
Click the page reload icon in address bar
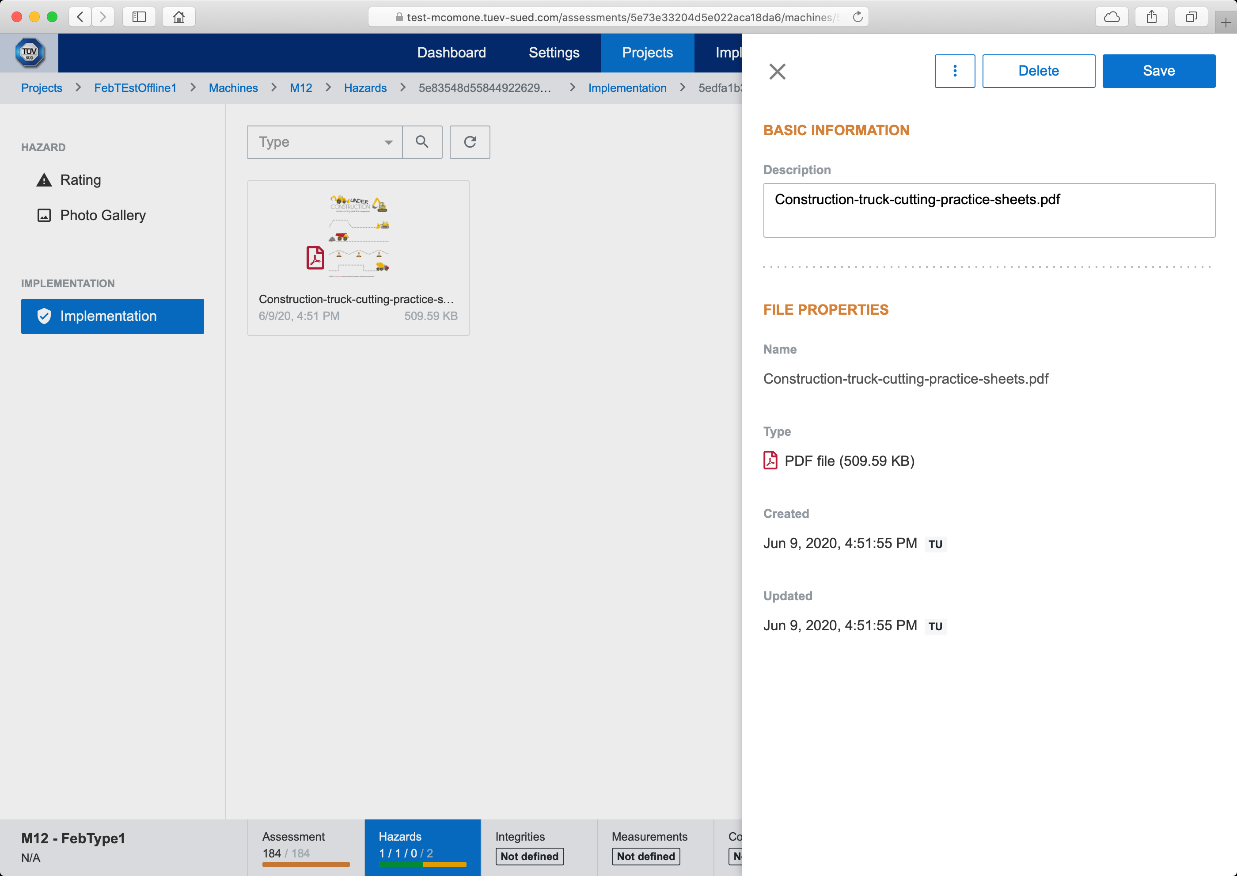858,17
